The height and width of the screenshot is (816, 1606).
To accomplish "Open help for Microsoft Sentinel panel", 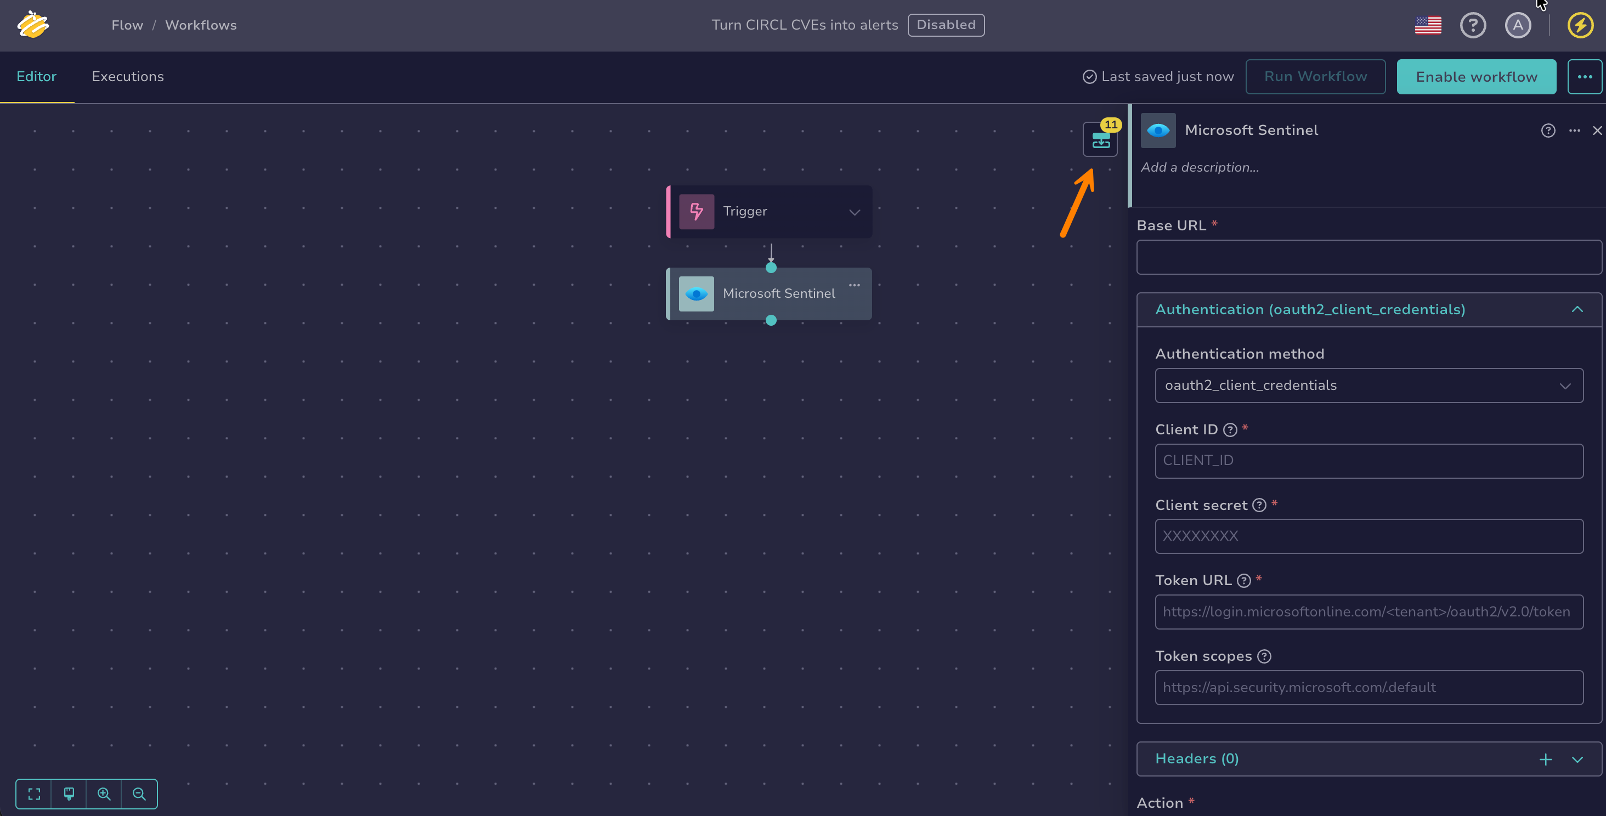I will [x=1548, y=131].
